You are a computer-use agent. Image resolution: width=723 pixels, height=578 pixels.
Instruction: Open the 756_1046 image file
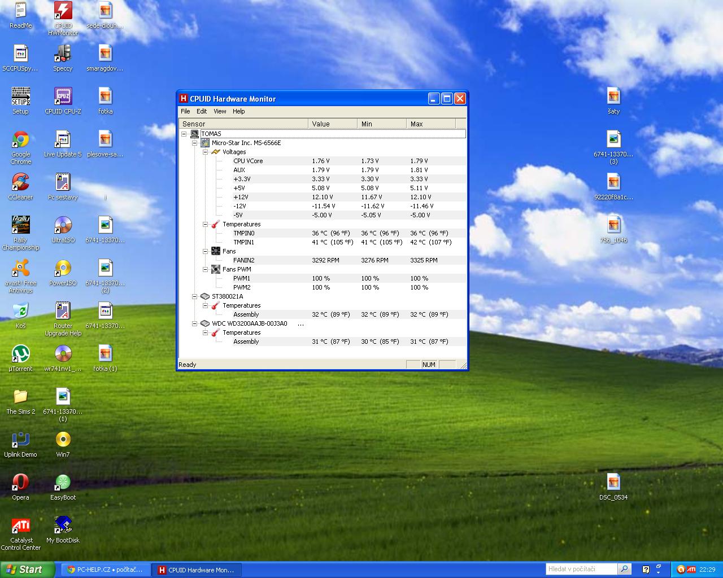pos(613,230)
